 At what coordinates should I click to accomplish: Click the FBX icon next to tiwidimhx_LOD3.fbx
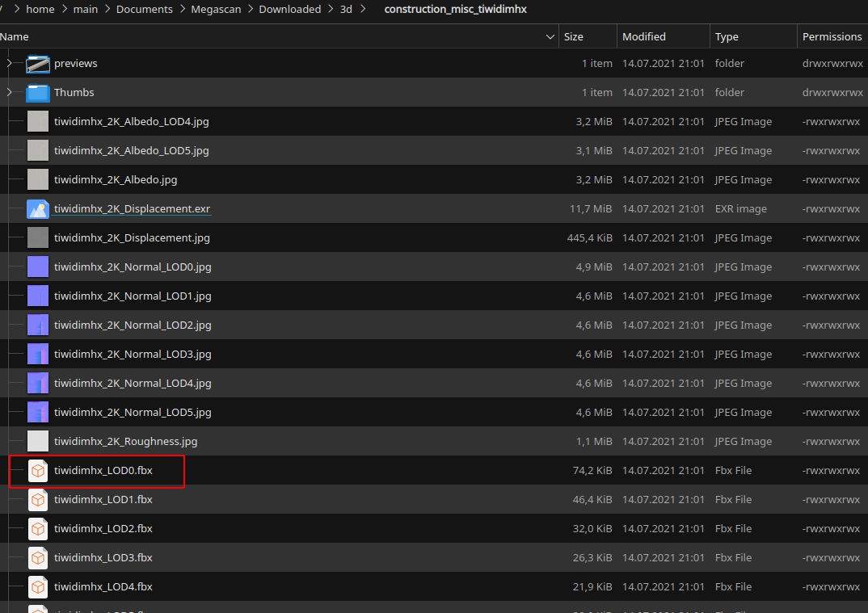(x=38, y=557)
